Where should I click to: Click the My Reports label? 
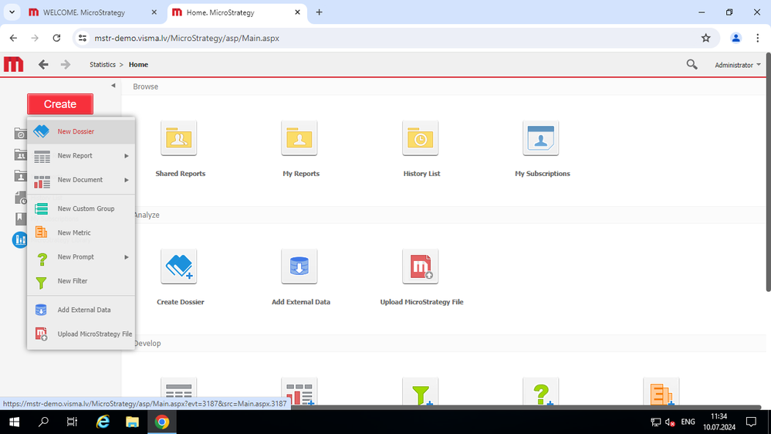coord(301,174)
